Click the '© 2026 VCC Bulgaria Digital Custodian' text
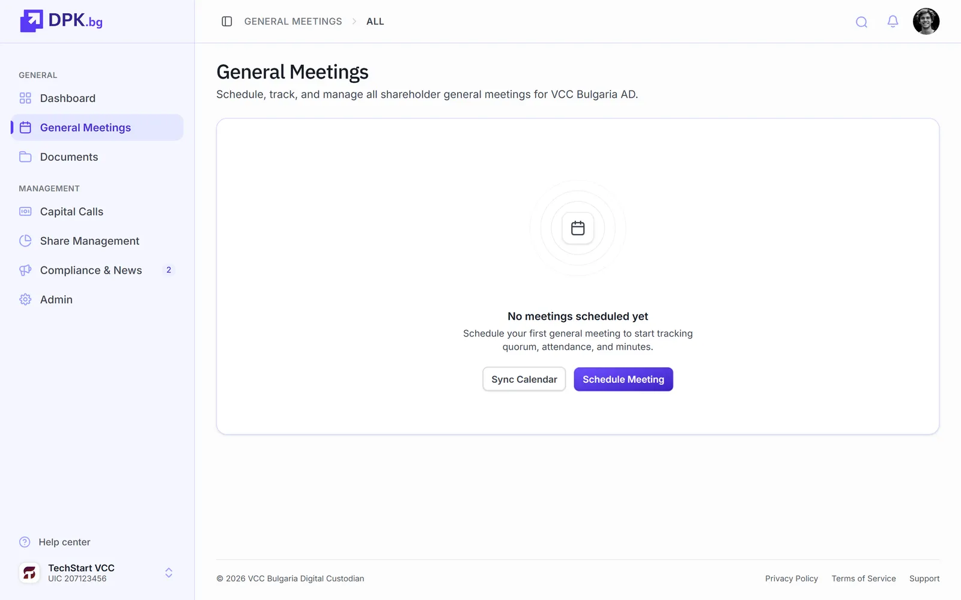 tap(290, 578)
